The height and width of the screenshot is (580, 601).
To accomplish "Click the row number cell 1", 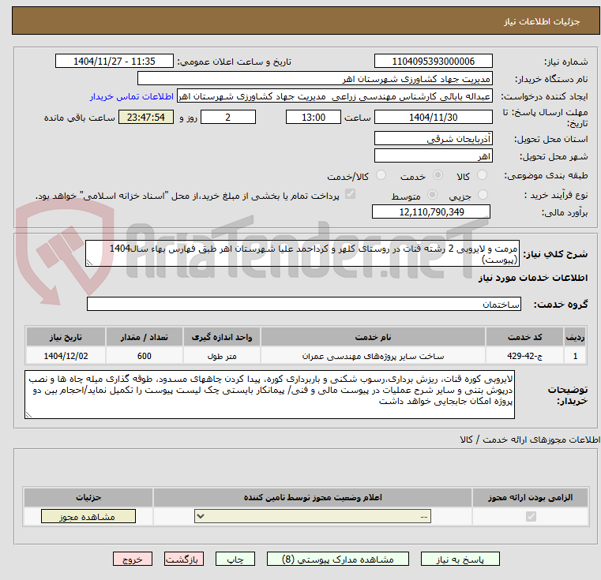I will tap(575, 356).
